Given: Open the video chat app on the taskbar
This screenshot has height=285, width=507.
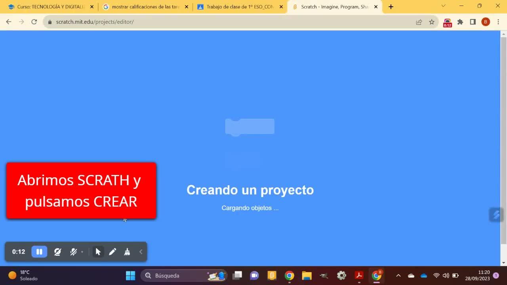Looking at the screenshot, I should pyautogui.click(x=254, y=275).
